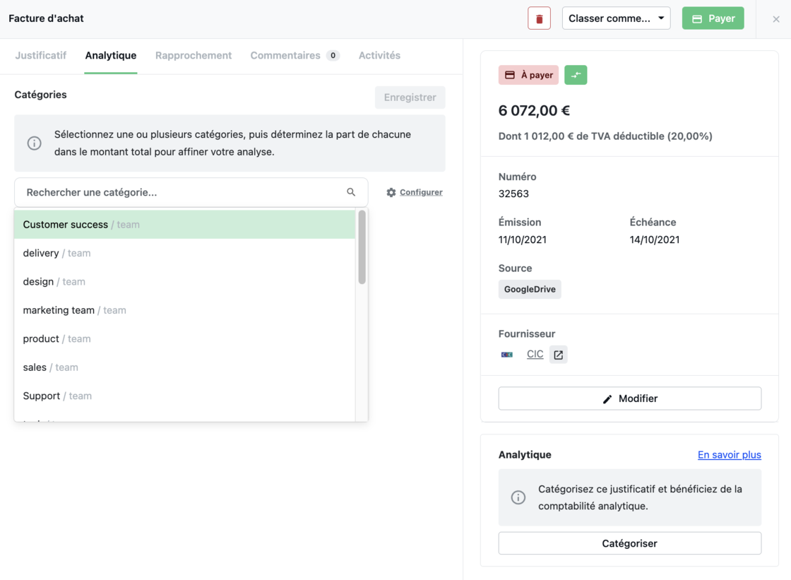Open the 'Classer comme...' dropdown

pyautogui.click(x=616, y=18)
